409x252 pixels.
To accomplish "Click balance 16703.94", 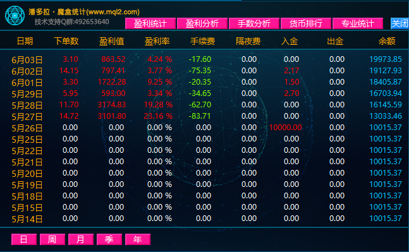I will [386, 93].
